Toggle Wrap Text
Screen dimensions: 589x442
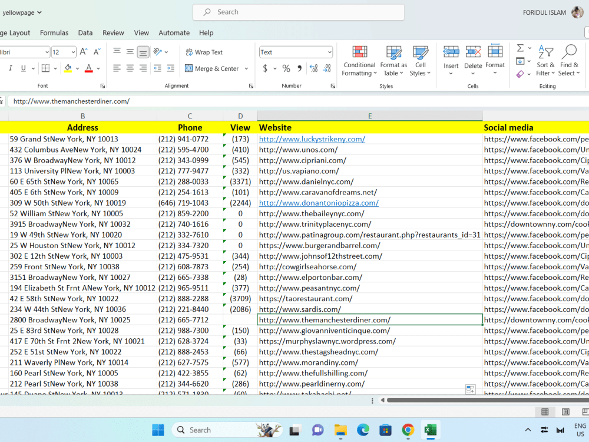(204, 52)
